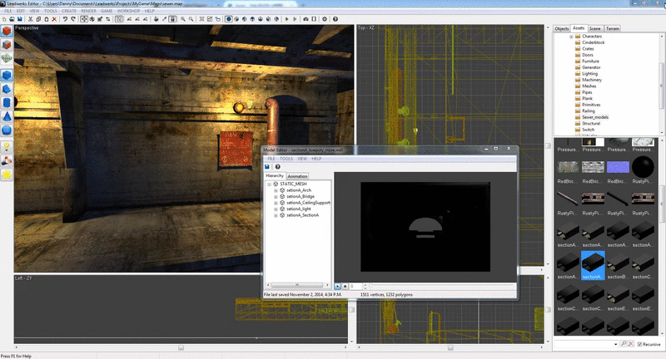Switch to the Animation tab
The width and height of the screenshot is (666, 359).
297,176
